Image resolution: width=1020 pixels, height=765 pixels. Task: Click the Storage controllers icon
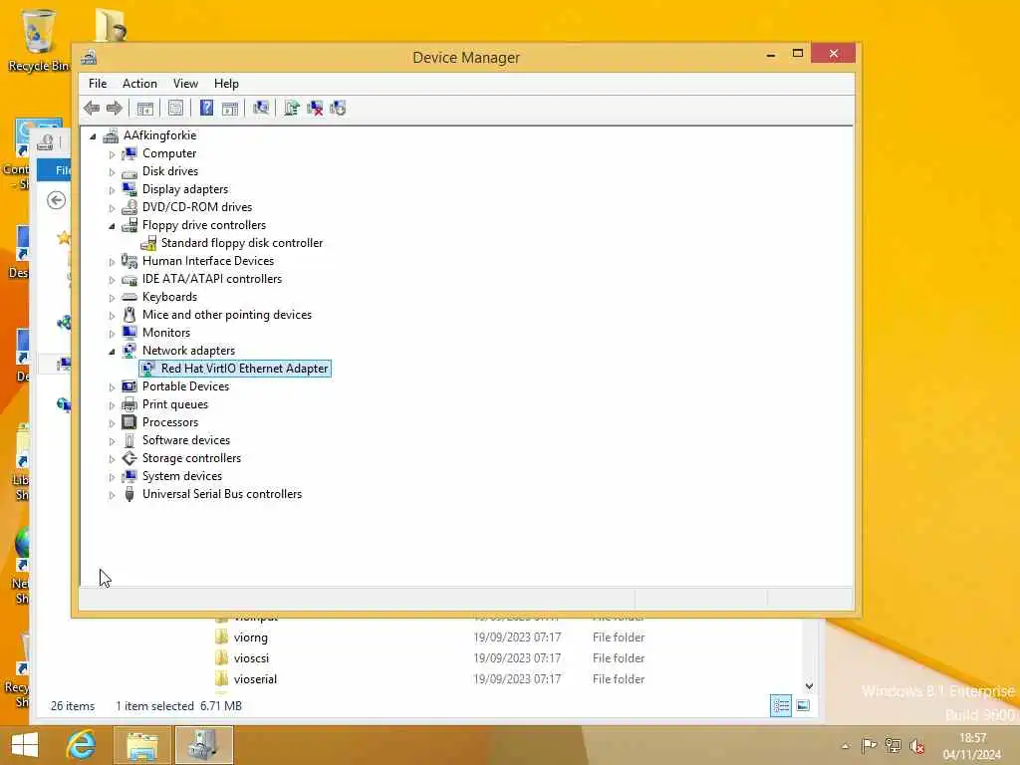[x=129, y=458]
